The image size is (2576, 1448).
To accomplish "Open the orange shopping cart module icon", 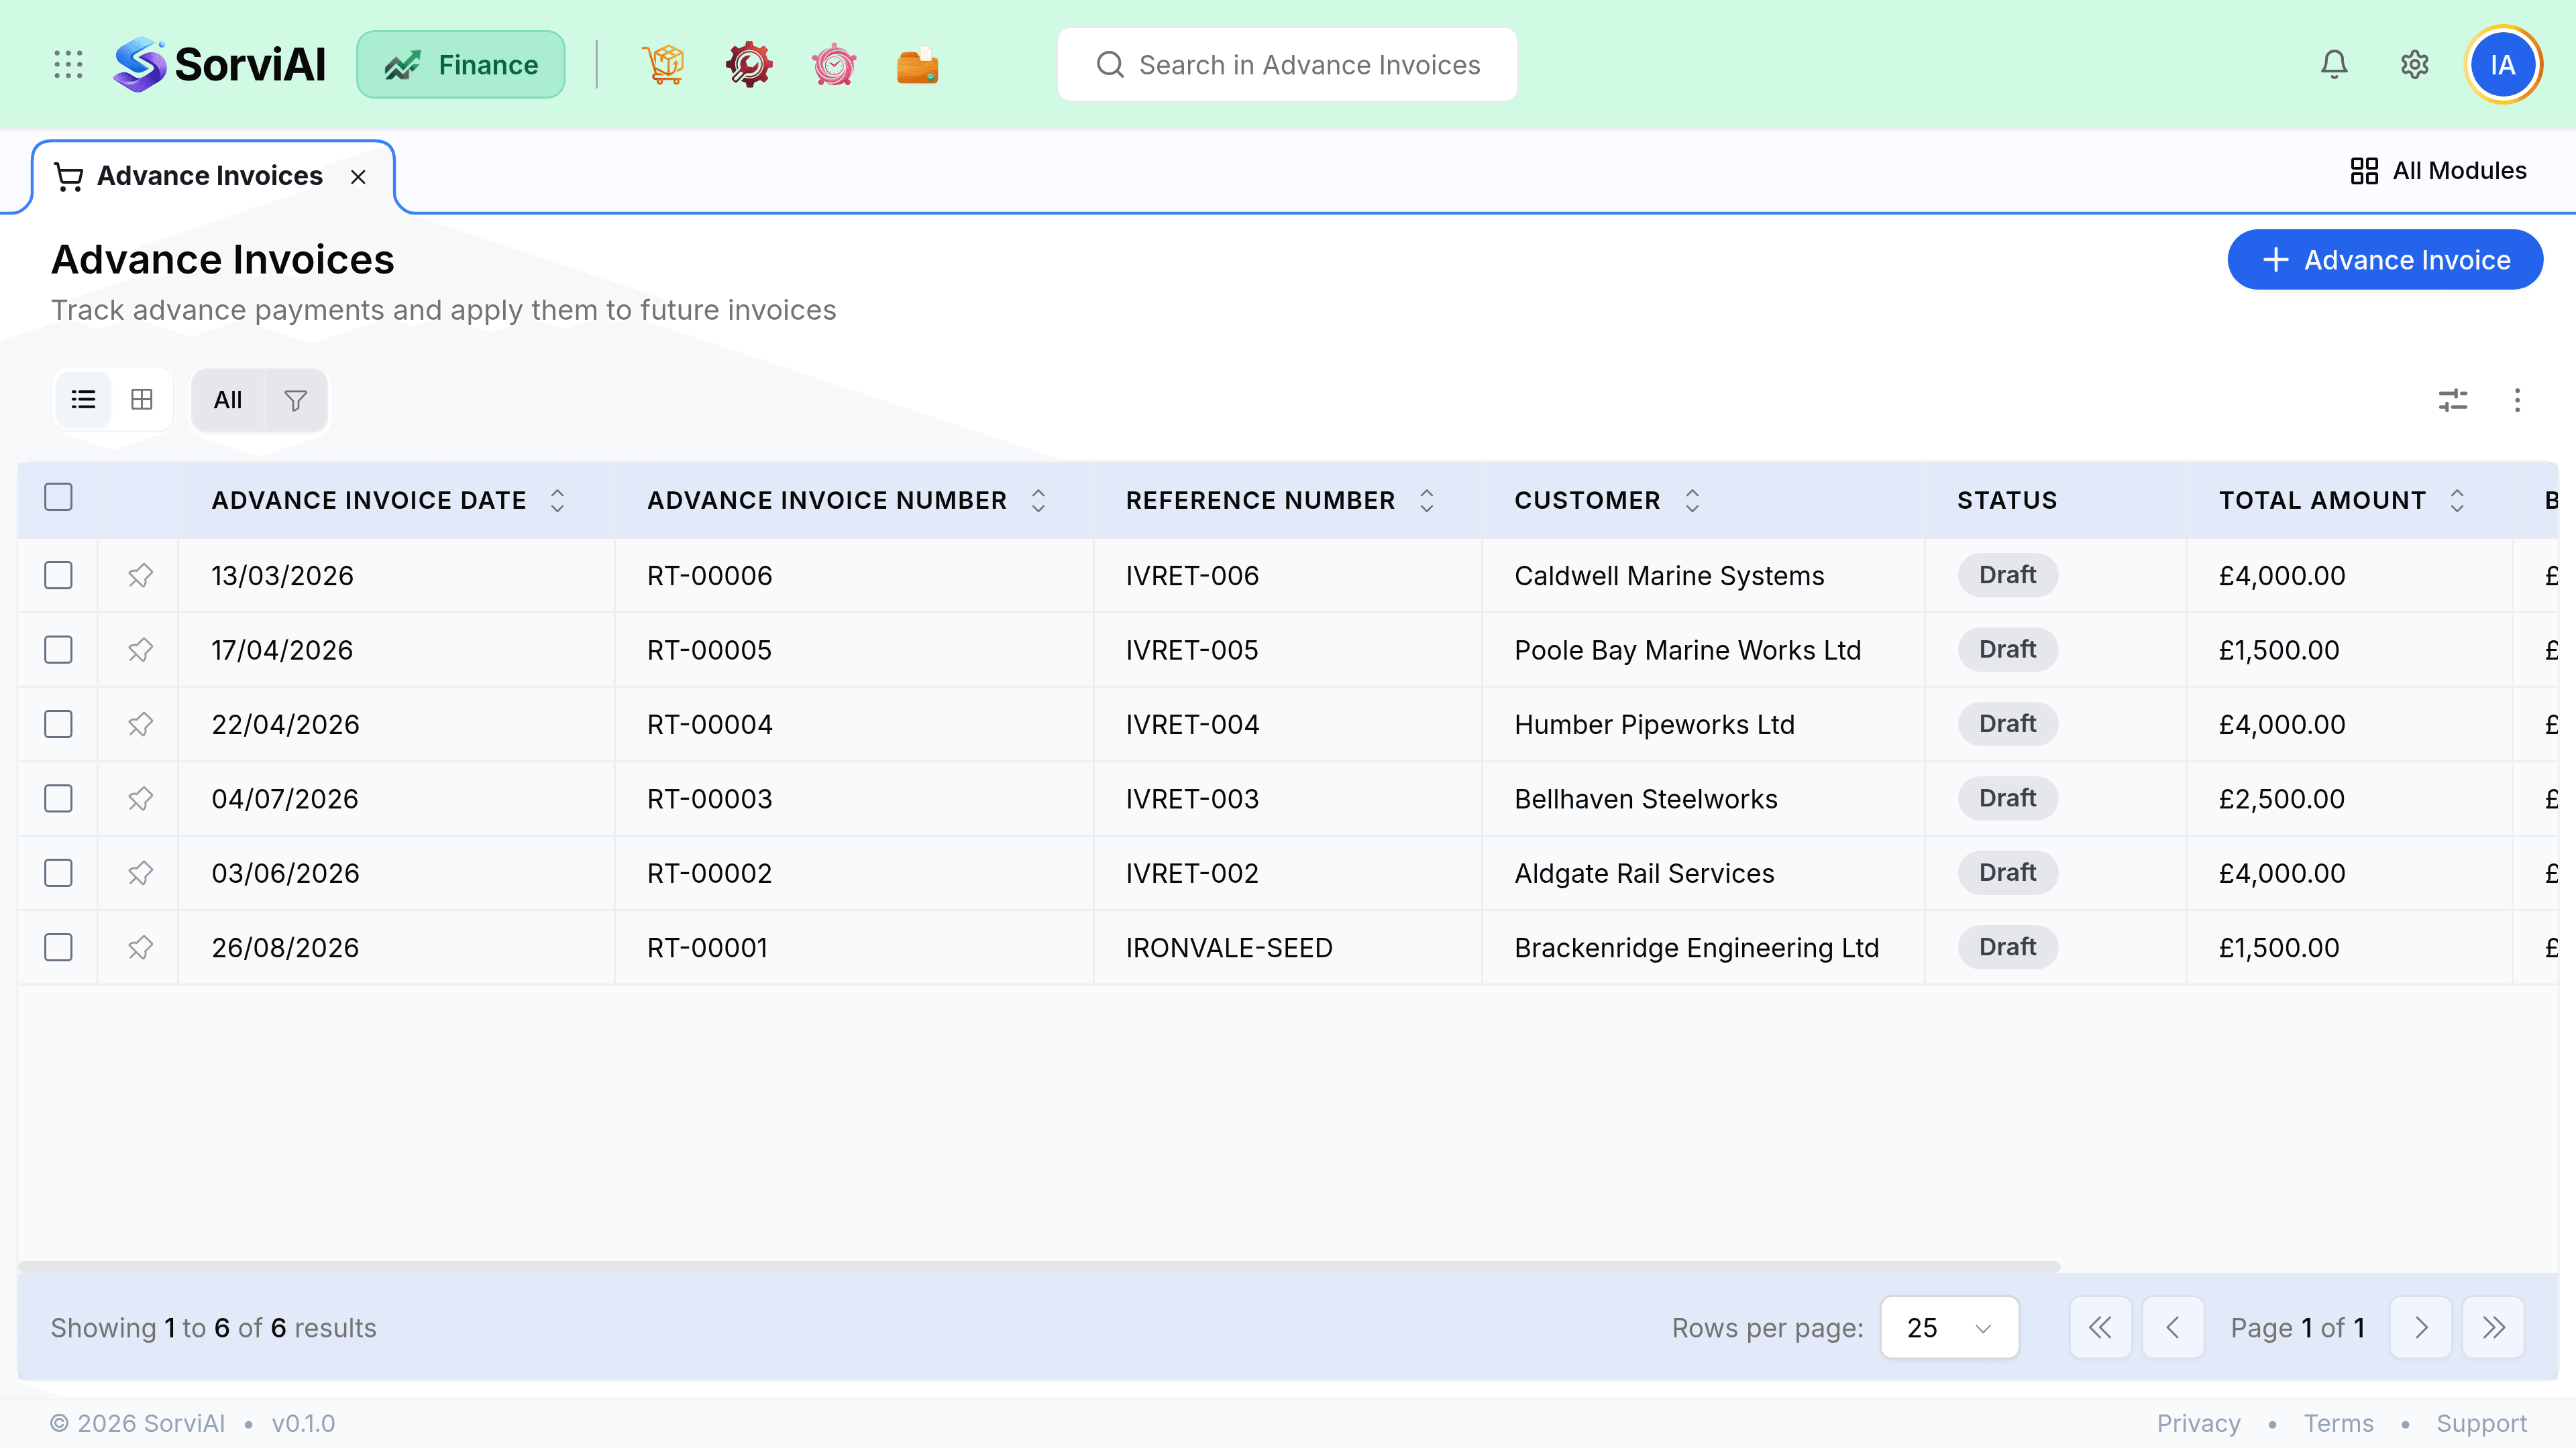I will (x=664, y=65).
